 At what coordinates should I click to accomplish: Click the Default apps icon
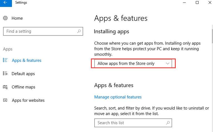pyautogui.click(x=5, y=73)
